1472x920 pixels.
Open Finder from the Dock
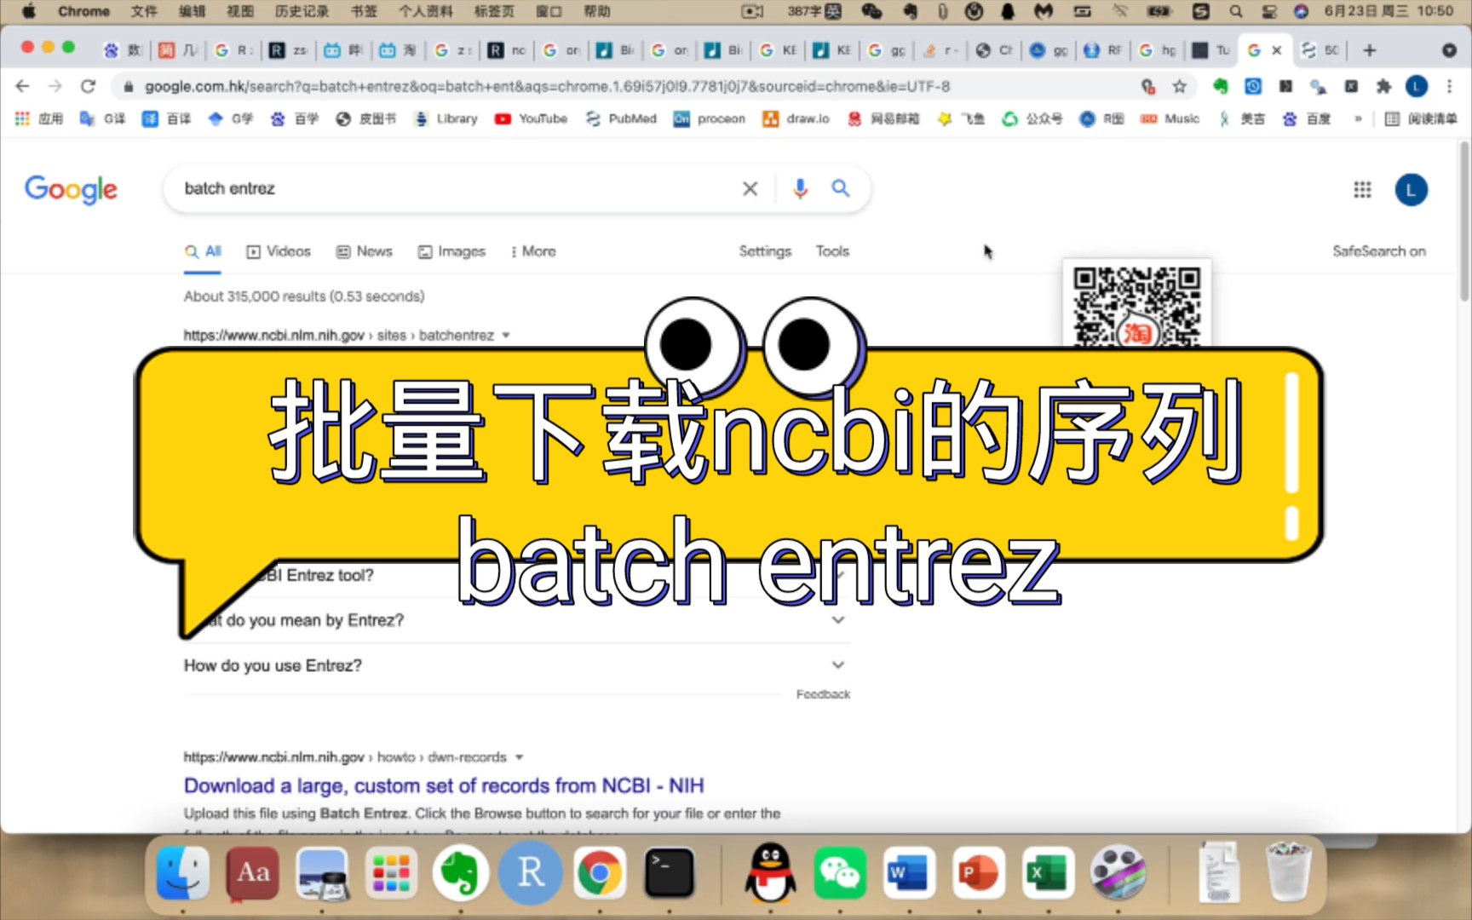[183, 872]
